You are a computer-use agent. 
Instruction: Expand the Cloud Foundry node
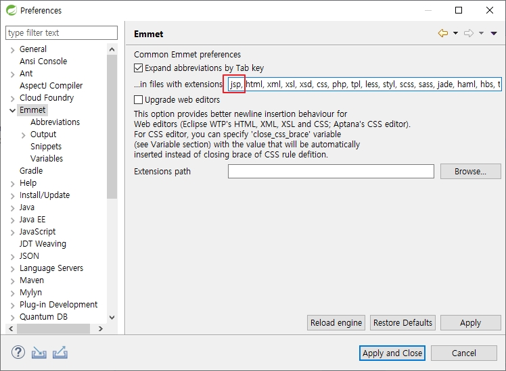[13, 99]
